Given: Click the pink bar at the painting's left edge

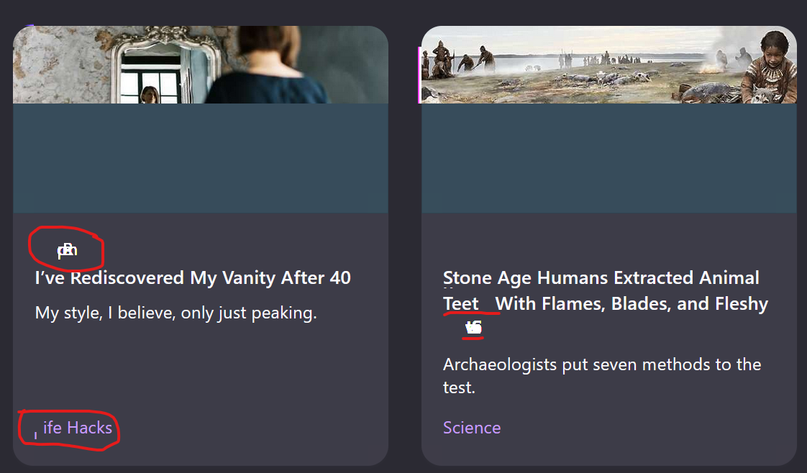Looking at the screenshot, I should click(x=419, y=75).
